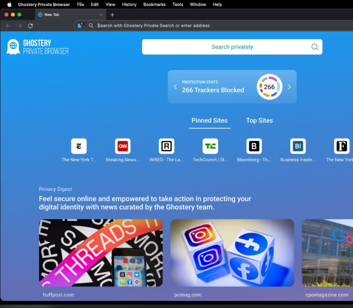Screen dimensions: 353x308
Task: Open the Forbes F icon site
Action: (342, 146)
